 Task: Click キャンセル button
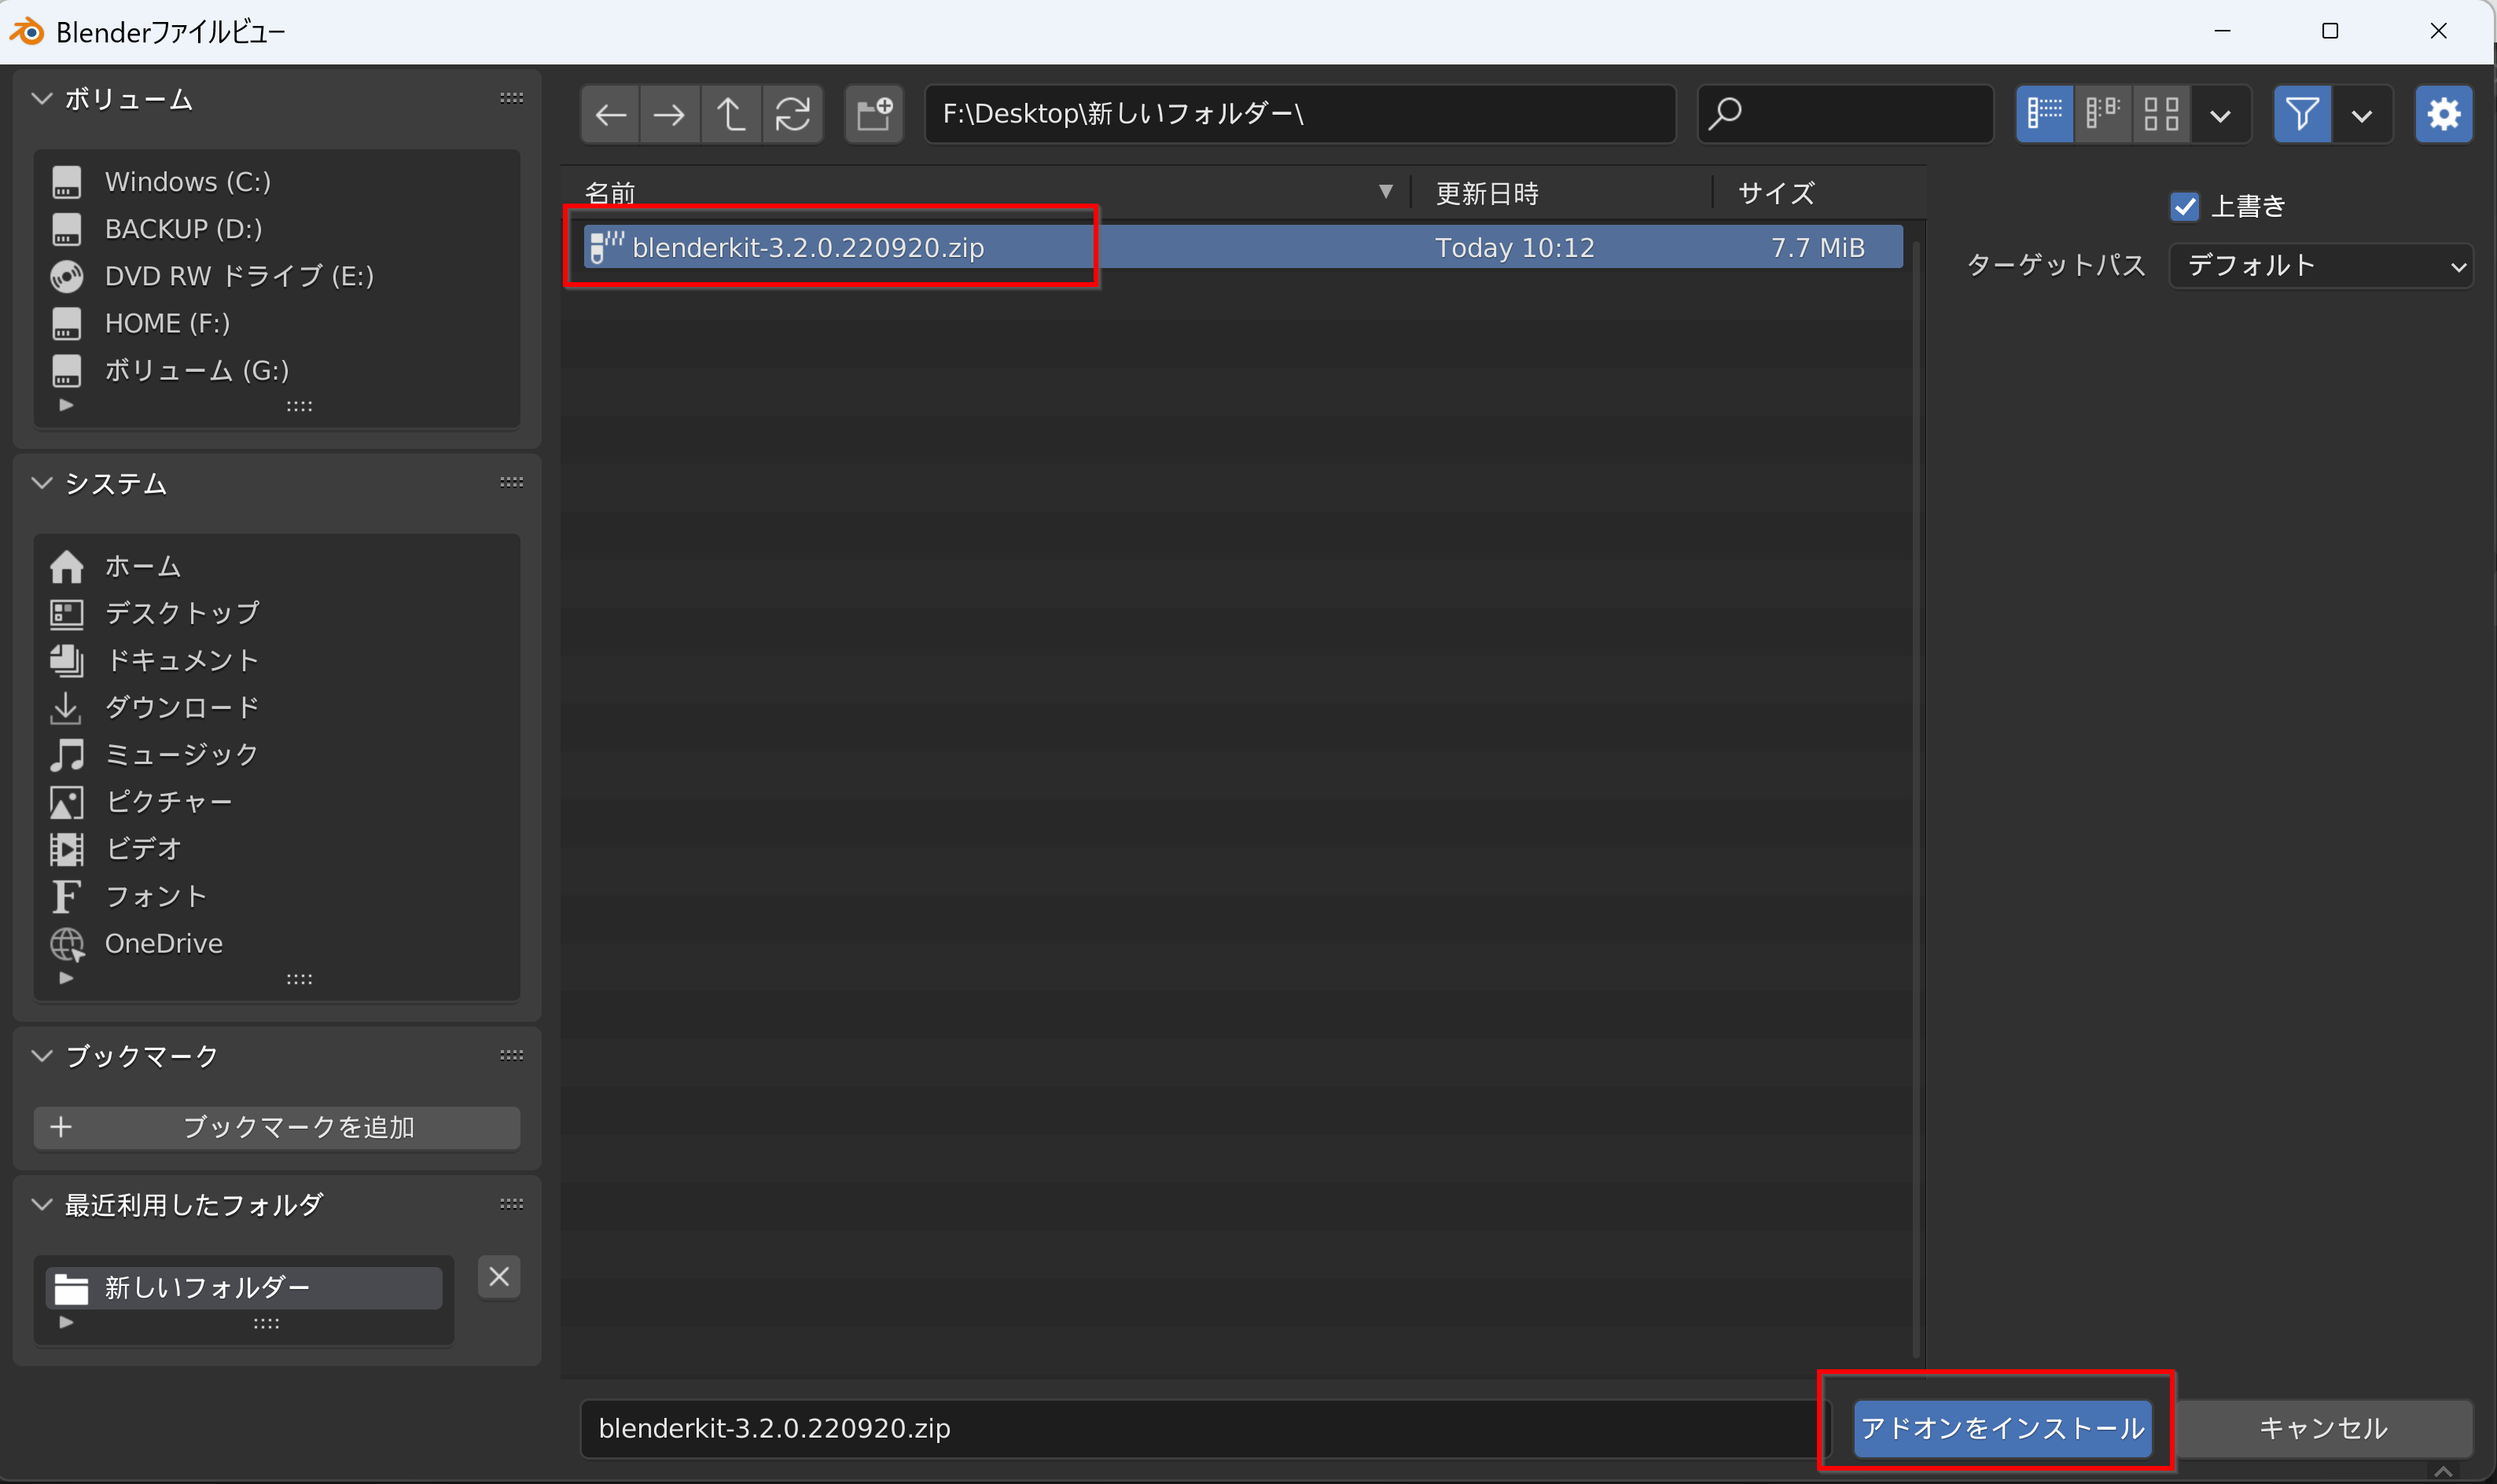coord(2323,1428)
